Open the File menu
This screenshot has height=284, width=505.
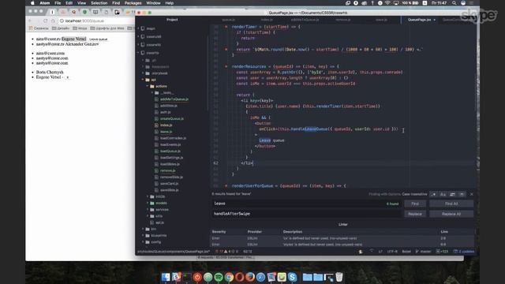(x=58, y=3)
